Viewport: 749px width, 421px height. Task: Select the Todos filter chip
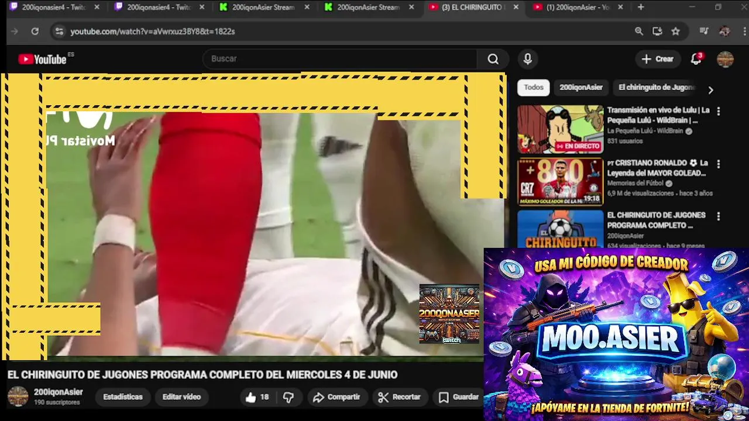(534, 87)
